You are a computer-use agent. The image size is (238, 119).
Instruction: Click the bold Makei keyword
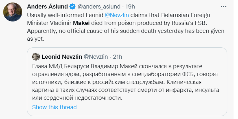tap(81, 23)
